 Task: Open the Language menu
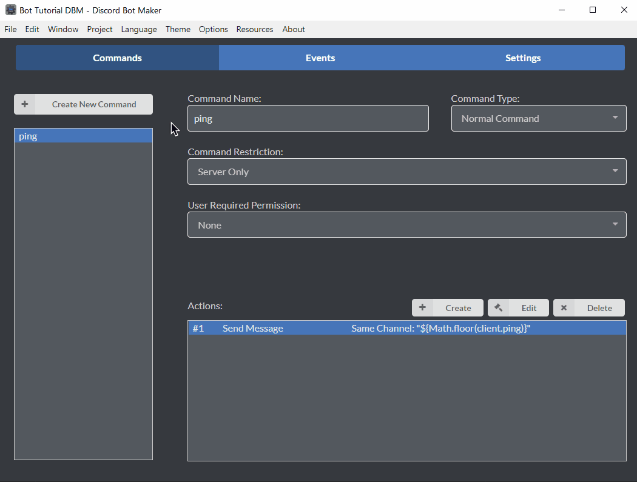tap(139, 29)
